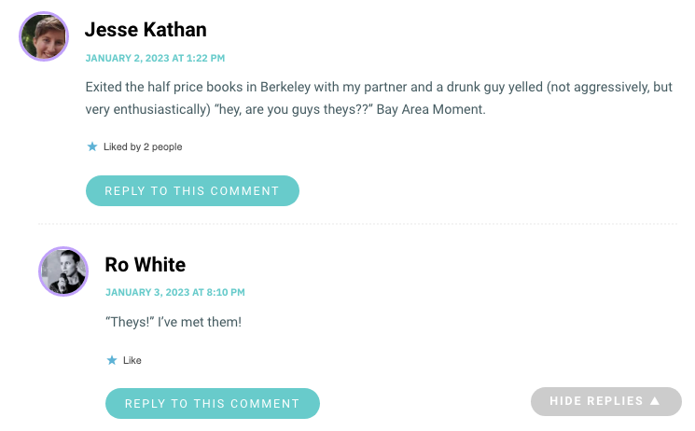This screenshot has width=695, height=431.
Task: Open permalink January 3, 2023 at 8:10 PM
Action: pyautogui.click(x=175, y=292)
